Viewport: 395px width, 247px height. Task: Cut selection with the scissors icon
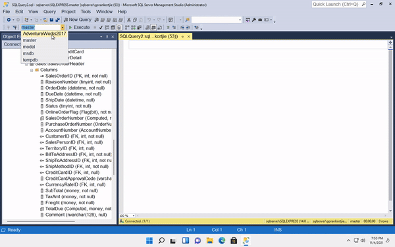tap(129, 20)
